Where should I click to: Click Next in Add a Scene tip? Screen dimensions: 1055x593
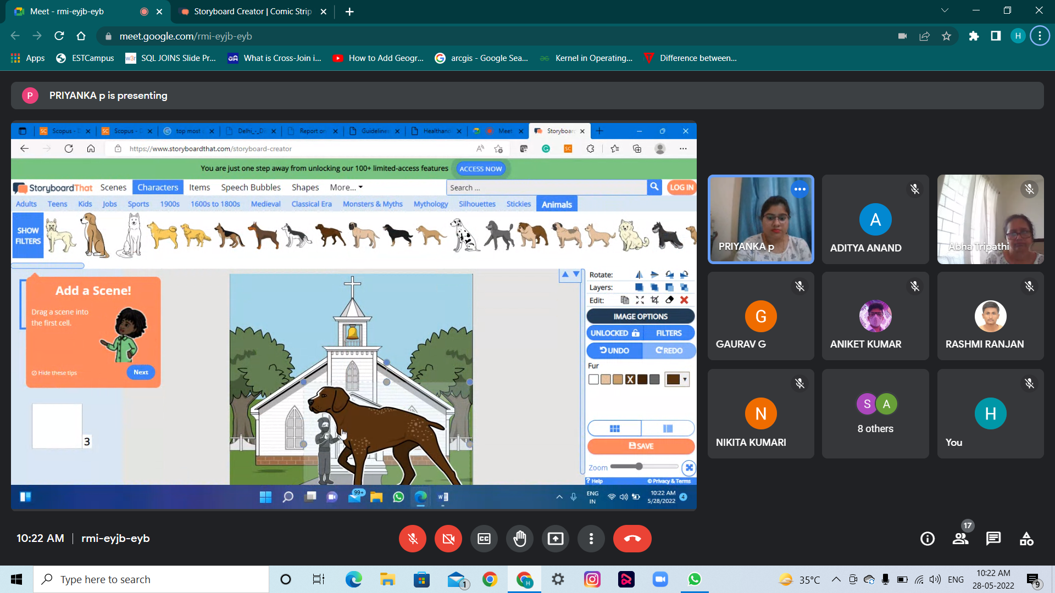pyautogui.click(x=141, y=372)
